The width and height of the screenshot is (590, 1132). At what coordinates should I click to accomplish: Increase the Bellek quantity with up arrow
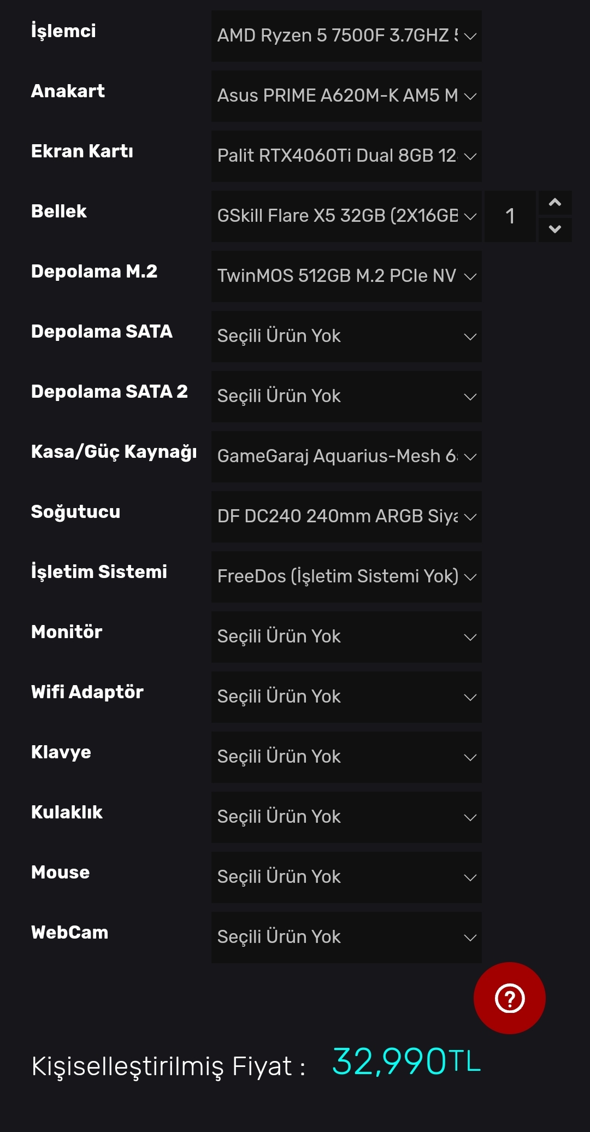coord(554,203)
